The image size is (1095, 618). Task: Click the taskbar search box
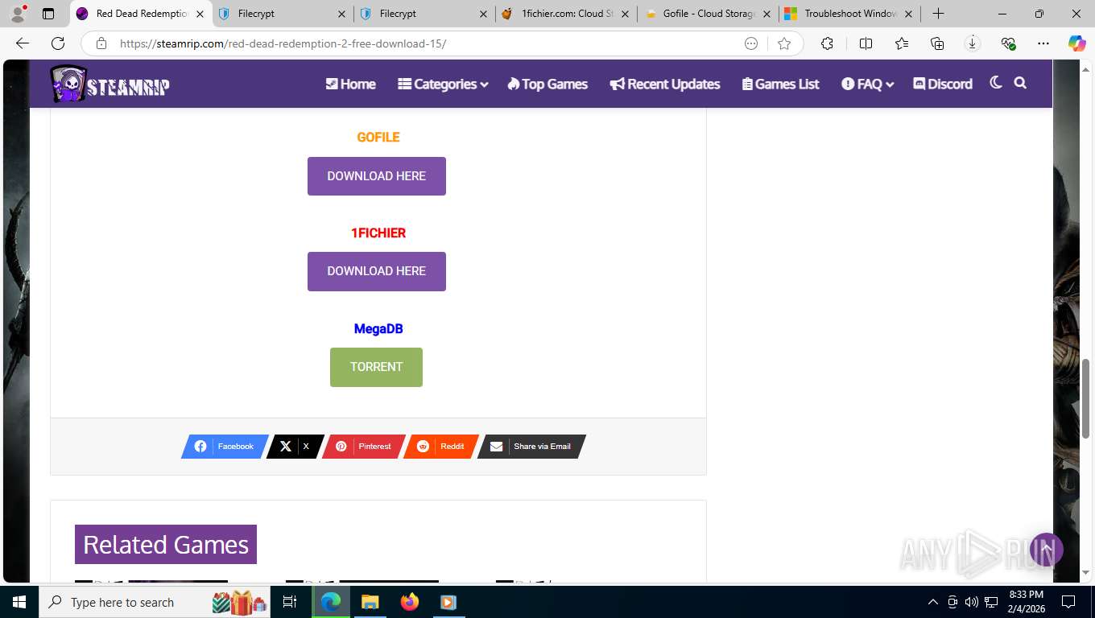(156, 602)
